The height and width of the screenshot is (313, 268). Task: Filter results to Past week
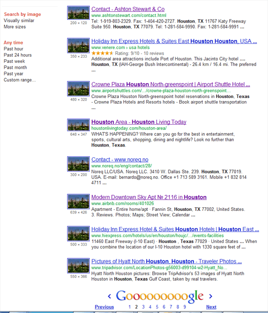coord(14,61)
